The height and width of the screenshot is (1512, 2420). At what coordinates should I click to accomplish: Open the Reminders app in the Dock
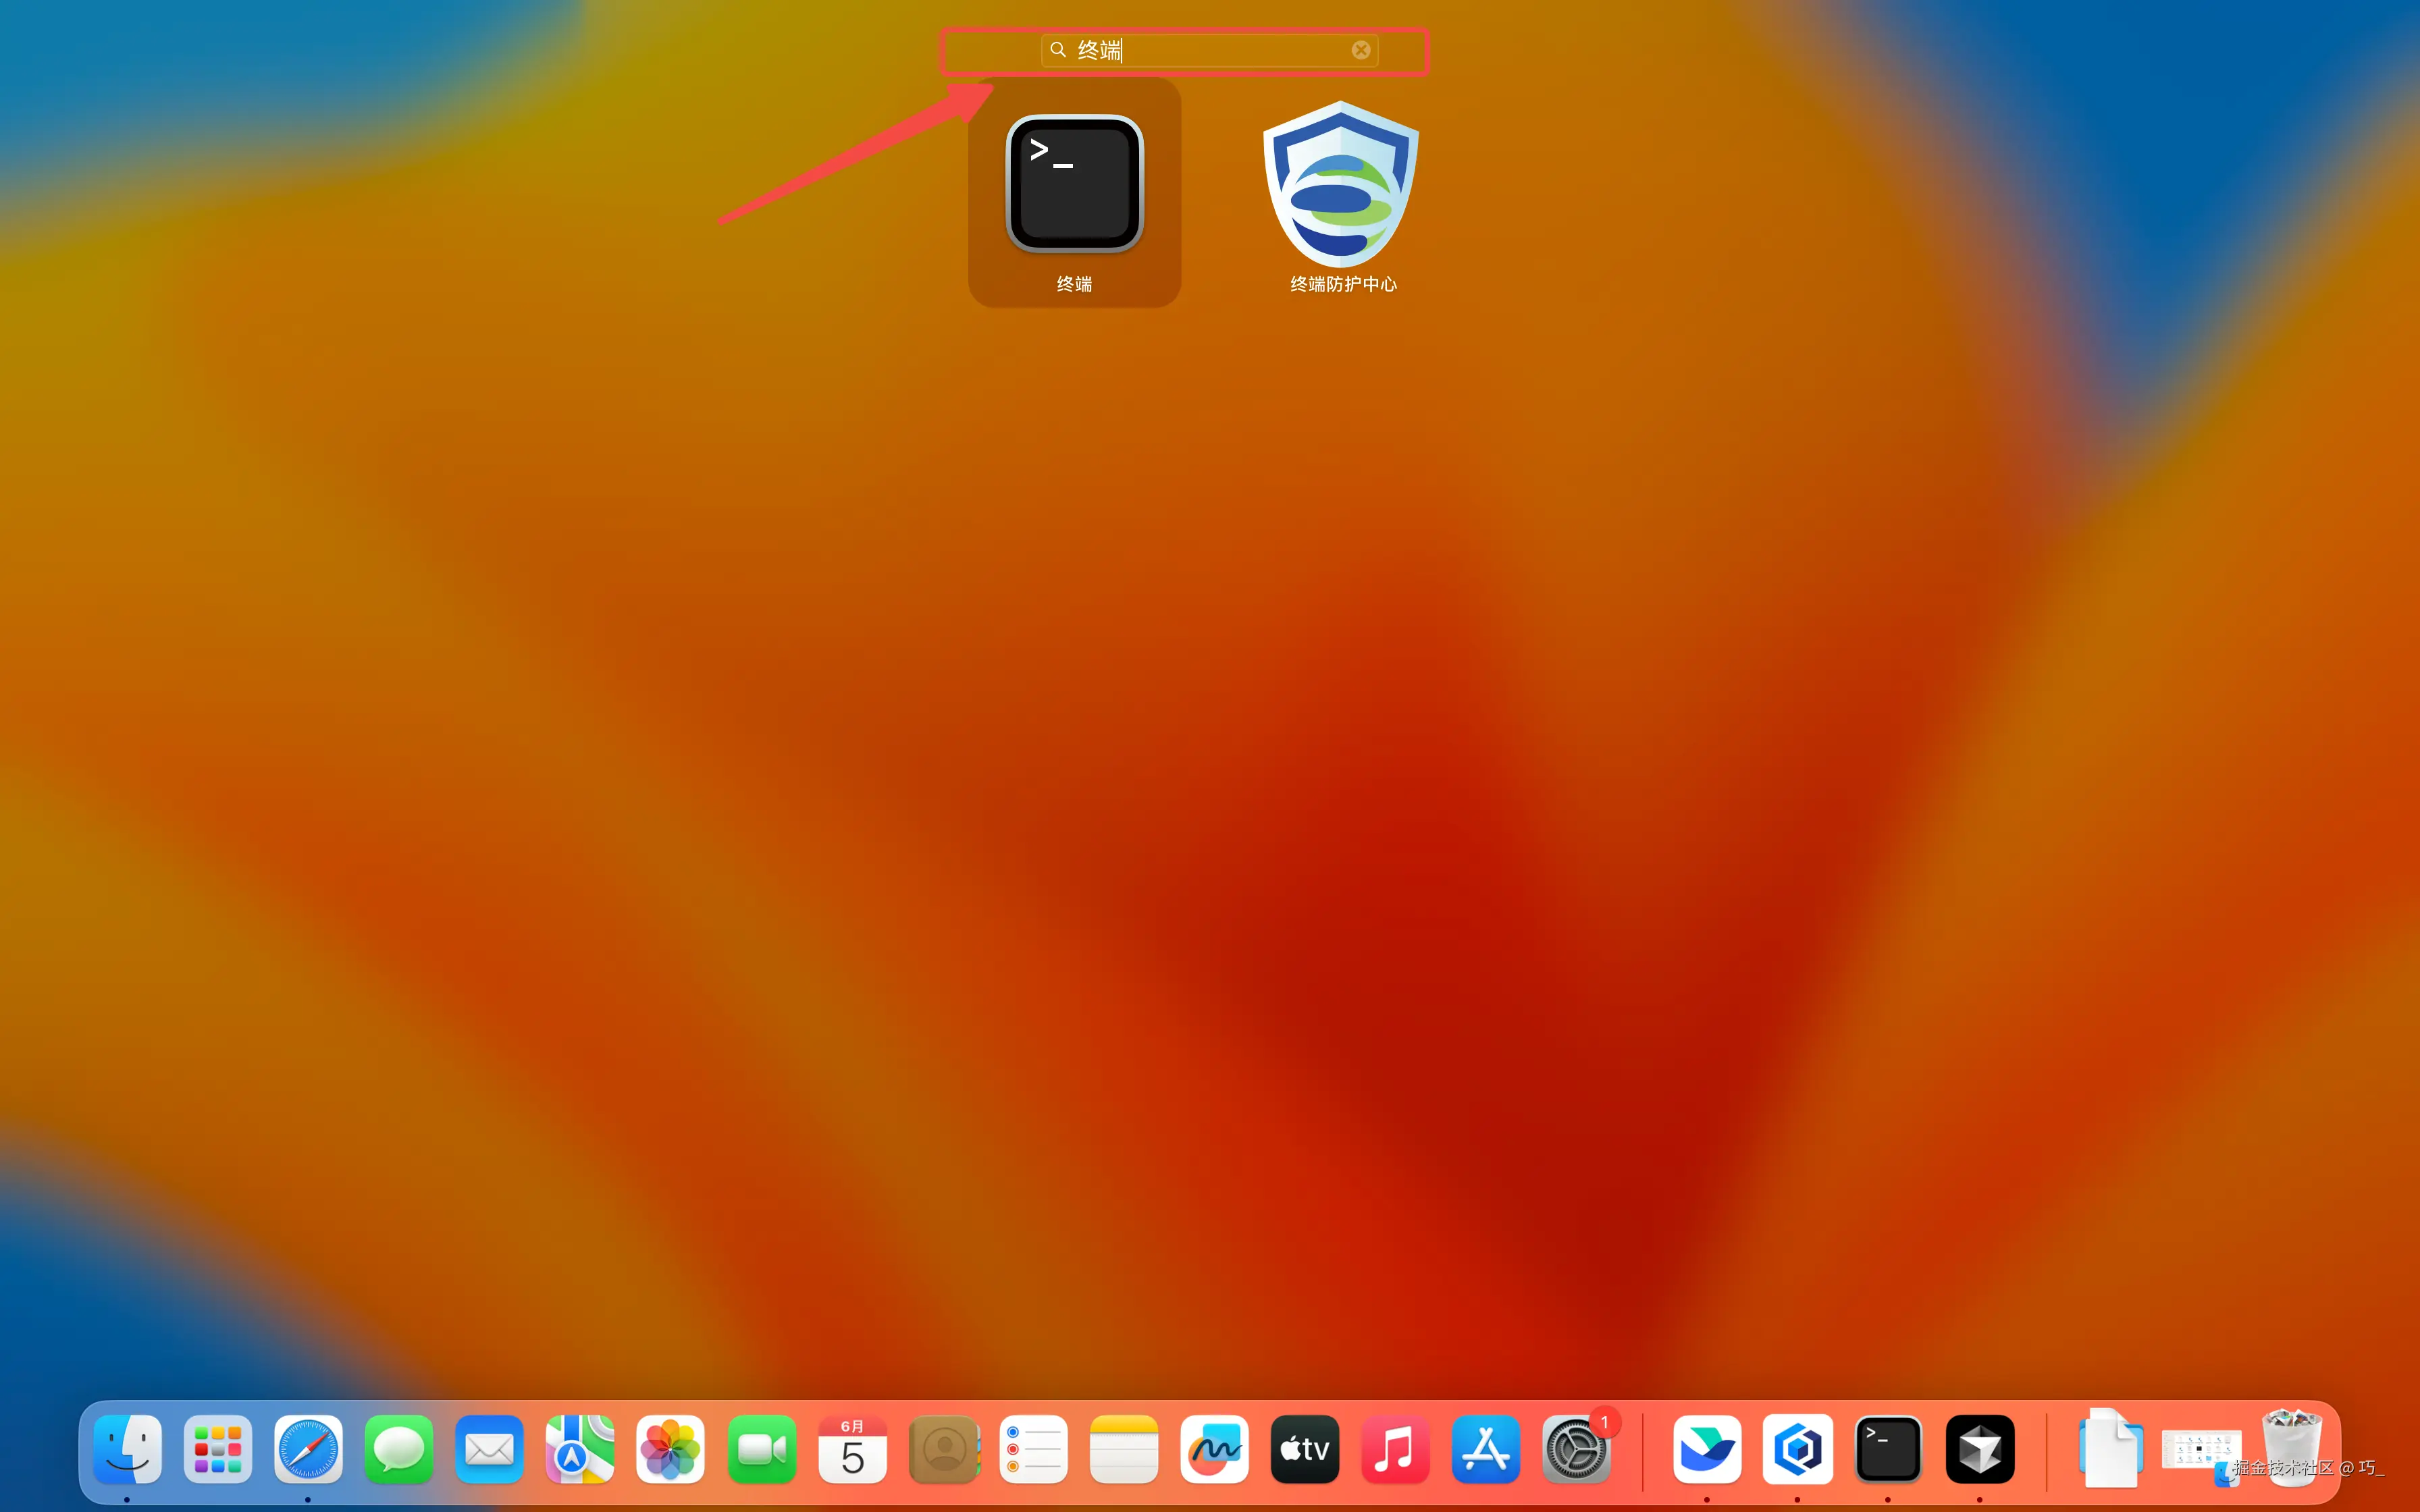pyautogui.click(x=1033, y=1449)
